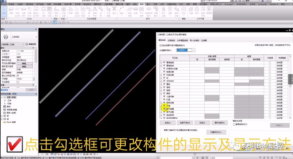Expand the 幕墙系统 category row
The image size is (293, 159).
click(161, 66)
